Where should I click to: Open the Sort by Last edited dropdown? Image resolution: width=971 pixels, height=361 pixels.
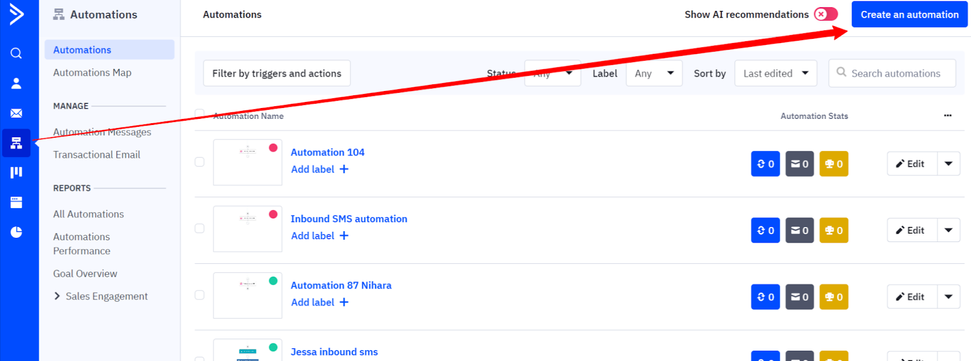776,73
